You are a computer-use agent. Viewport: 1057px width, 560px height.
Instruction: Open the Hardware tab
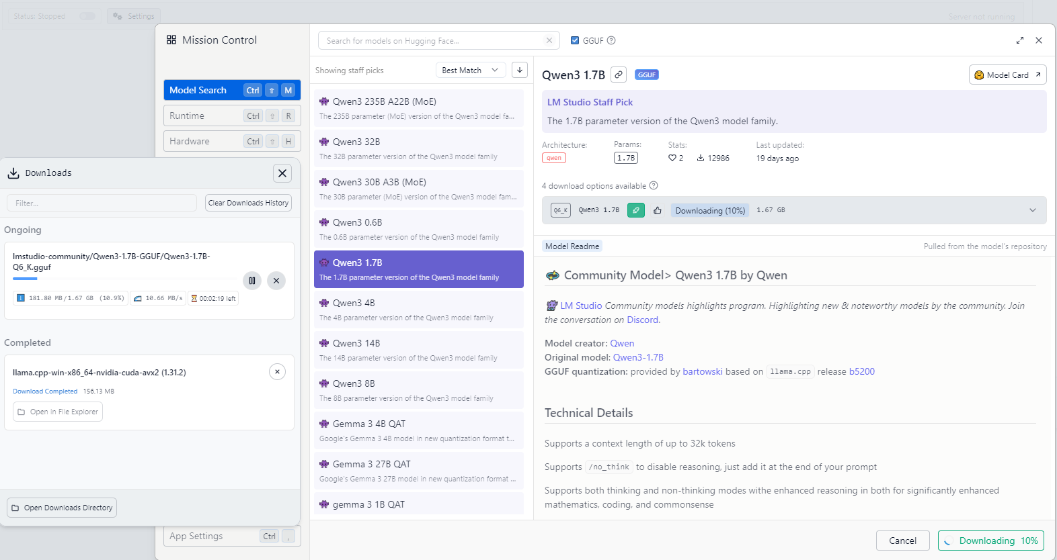[x=232, y=141]
